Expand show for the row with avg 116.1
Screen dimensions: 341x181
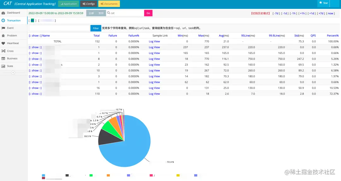tap(35, 59)
